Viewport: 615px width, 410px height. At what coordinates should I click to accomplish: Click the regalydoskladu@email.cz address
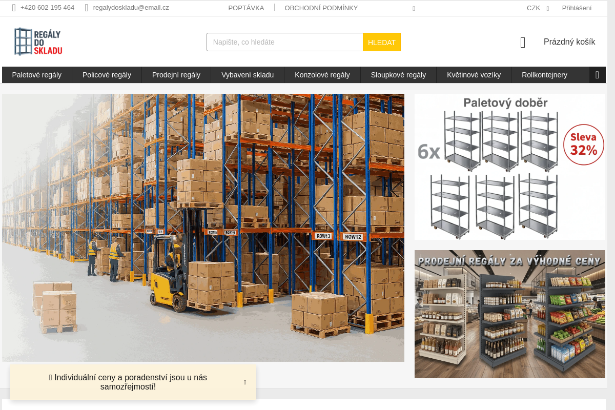point(131,8)
